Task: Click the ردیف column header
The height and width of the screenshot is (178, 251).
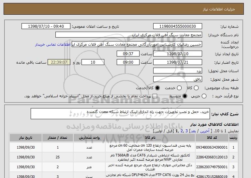Action: coord(233,138)
